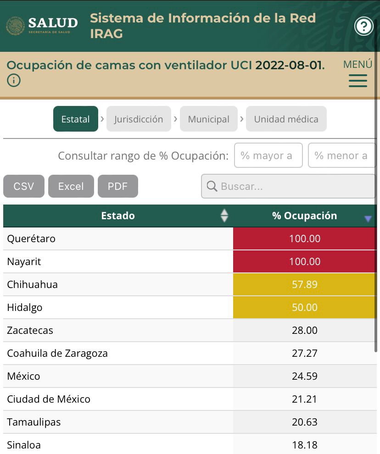The height and width of the screenshot is (454, 380).
Task: Select Querétaro red 100.00 cell
Action: [305, 238]
